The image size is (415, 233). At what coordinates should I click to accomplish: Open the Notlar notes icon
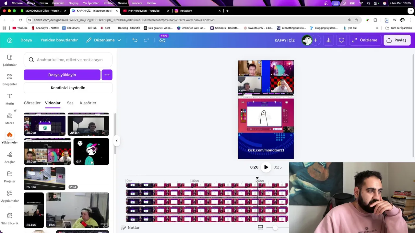coord(124,227)
